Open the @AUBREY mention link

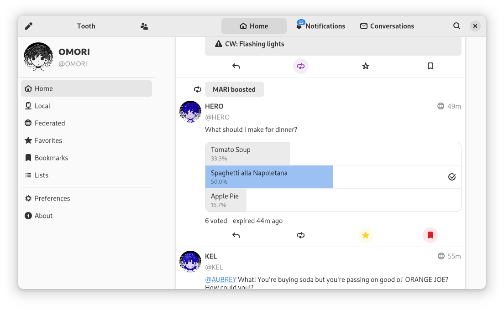pyautogui.click(x=221, y=279)
